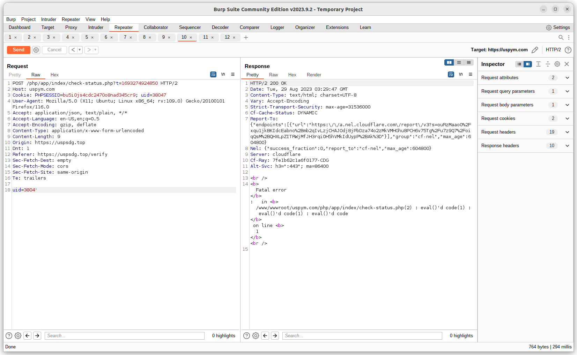Go to previous Request search match

pos(28,335)
